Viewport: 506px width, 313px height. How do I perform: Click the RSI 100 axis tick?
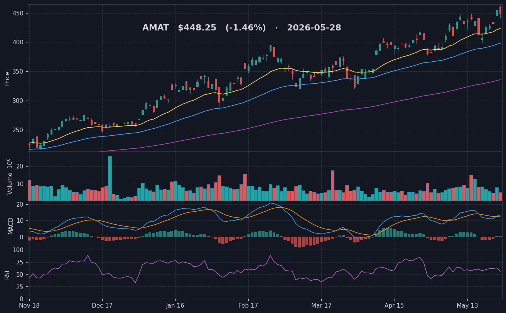[x=18, y=250]
